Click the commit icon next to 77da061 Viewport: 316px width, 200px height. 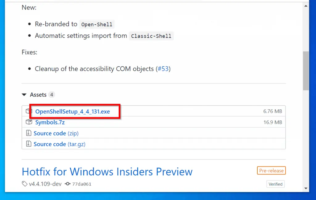[x=67, y=184]
